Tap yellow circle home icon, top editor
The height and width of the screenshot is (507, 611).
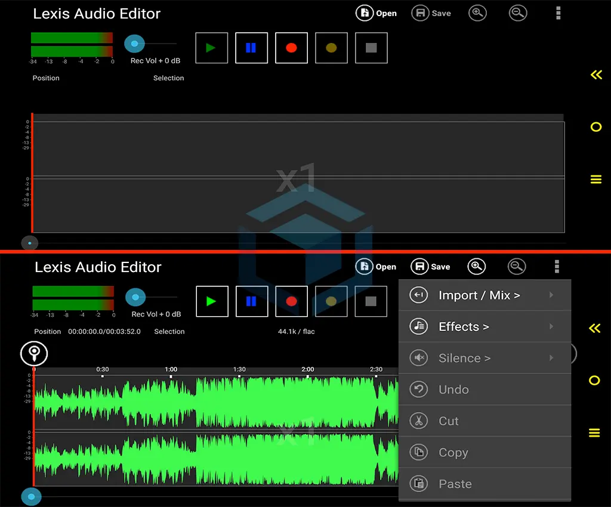pyautogui.click(x=596, y=127)
